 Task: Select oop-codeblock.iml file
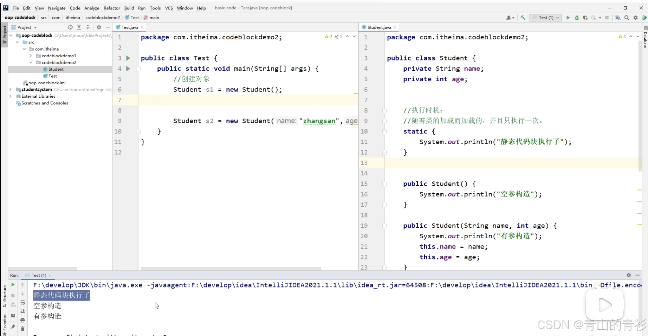pos(47,83)
